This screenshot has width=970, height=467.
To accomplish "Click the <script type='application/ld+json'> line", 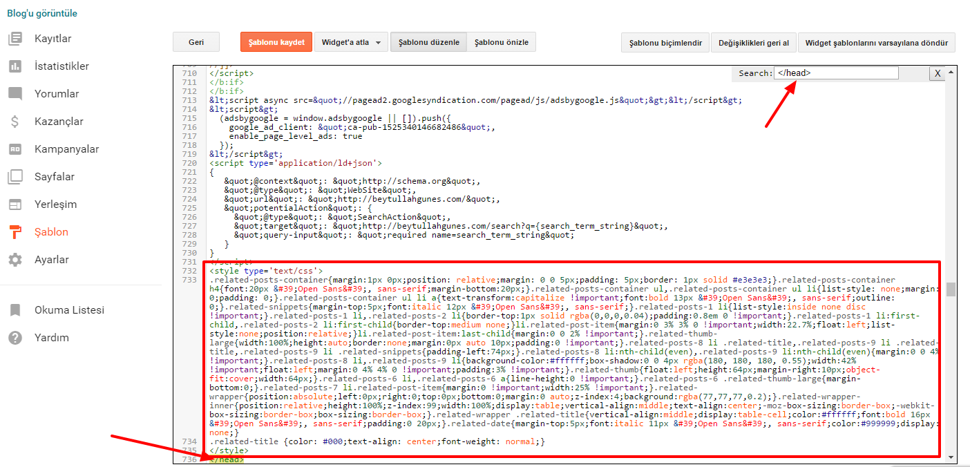I will coord(296,163).
